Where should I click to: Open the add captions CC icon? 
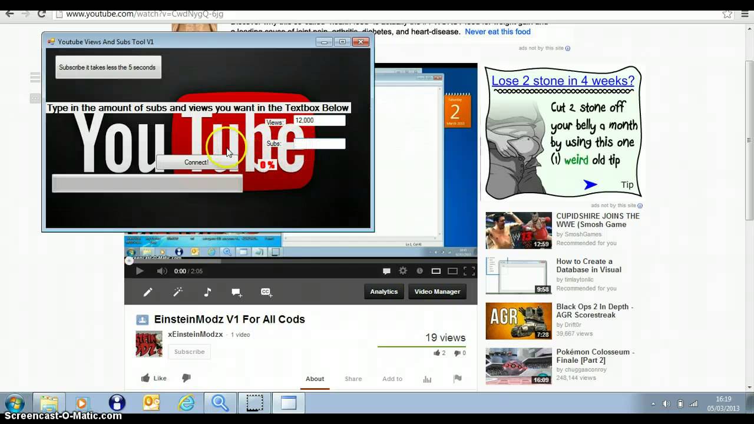[266, 292]
